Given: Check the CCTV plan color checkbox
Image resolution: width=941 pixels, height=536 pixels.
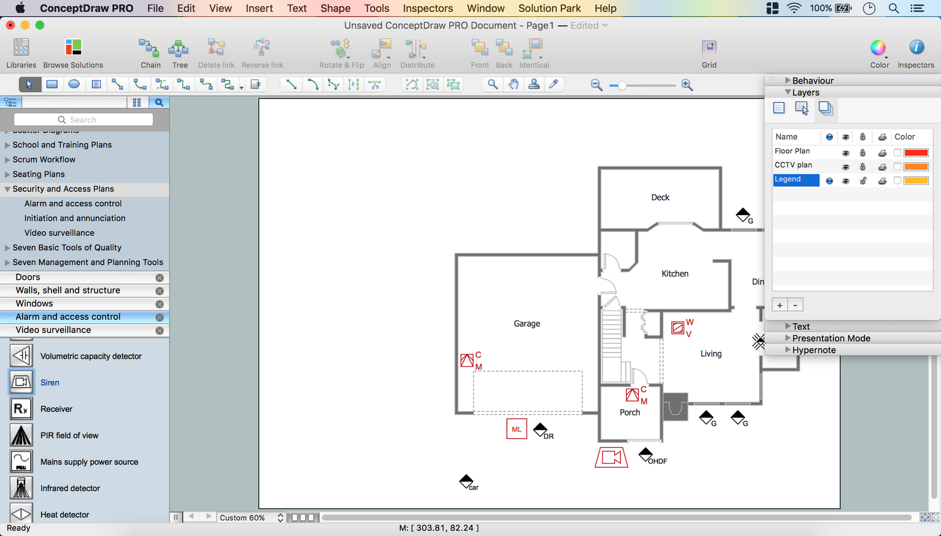Looking at the screenshot, I should point(898,167).
